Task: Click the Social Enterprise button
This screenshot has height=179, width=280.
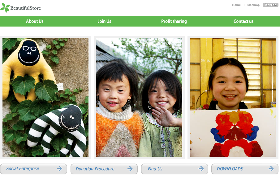Action: (x=34, y=169)
